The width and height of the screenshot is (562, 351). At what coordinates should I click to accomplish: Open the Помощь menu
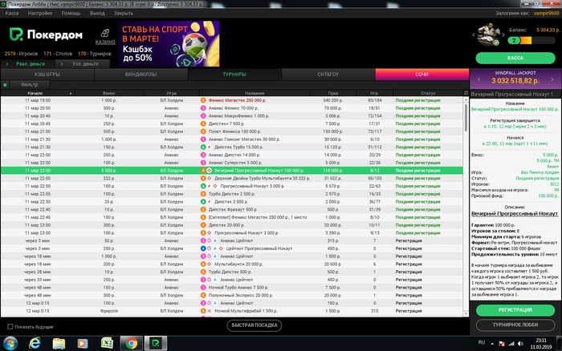click(71, 14)
